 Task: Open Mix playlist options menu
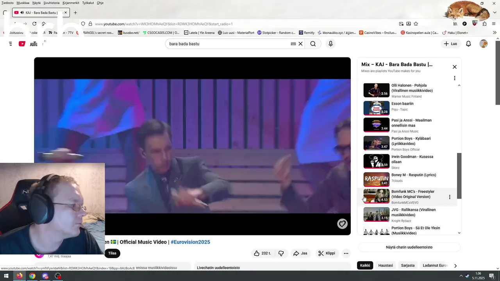455,78
